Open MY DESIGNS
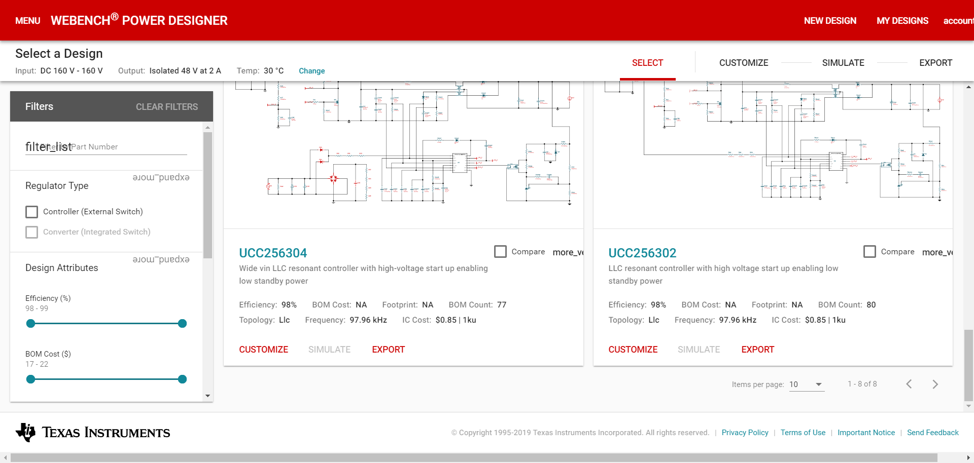The height and width of the screenshot is (463, 974). tap(902, 21)
